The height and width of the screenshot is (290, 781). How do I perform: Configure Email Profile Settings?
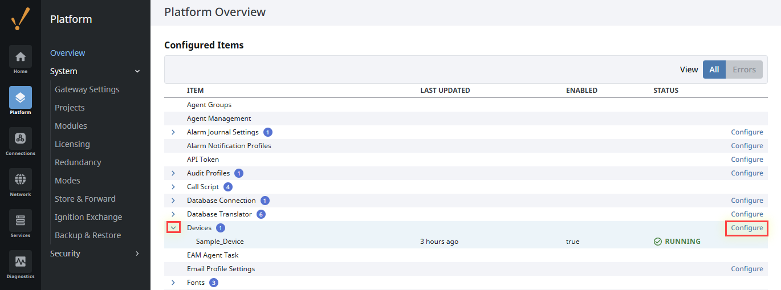(x=747, y=269)
